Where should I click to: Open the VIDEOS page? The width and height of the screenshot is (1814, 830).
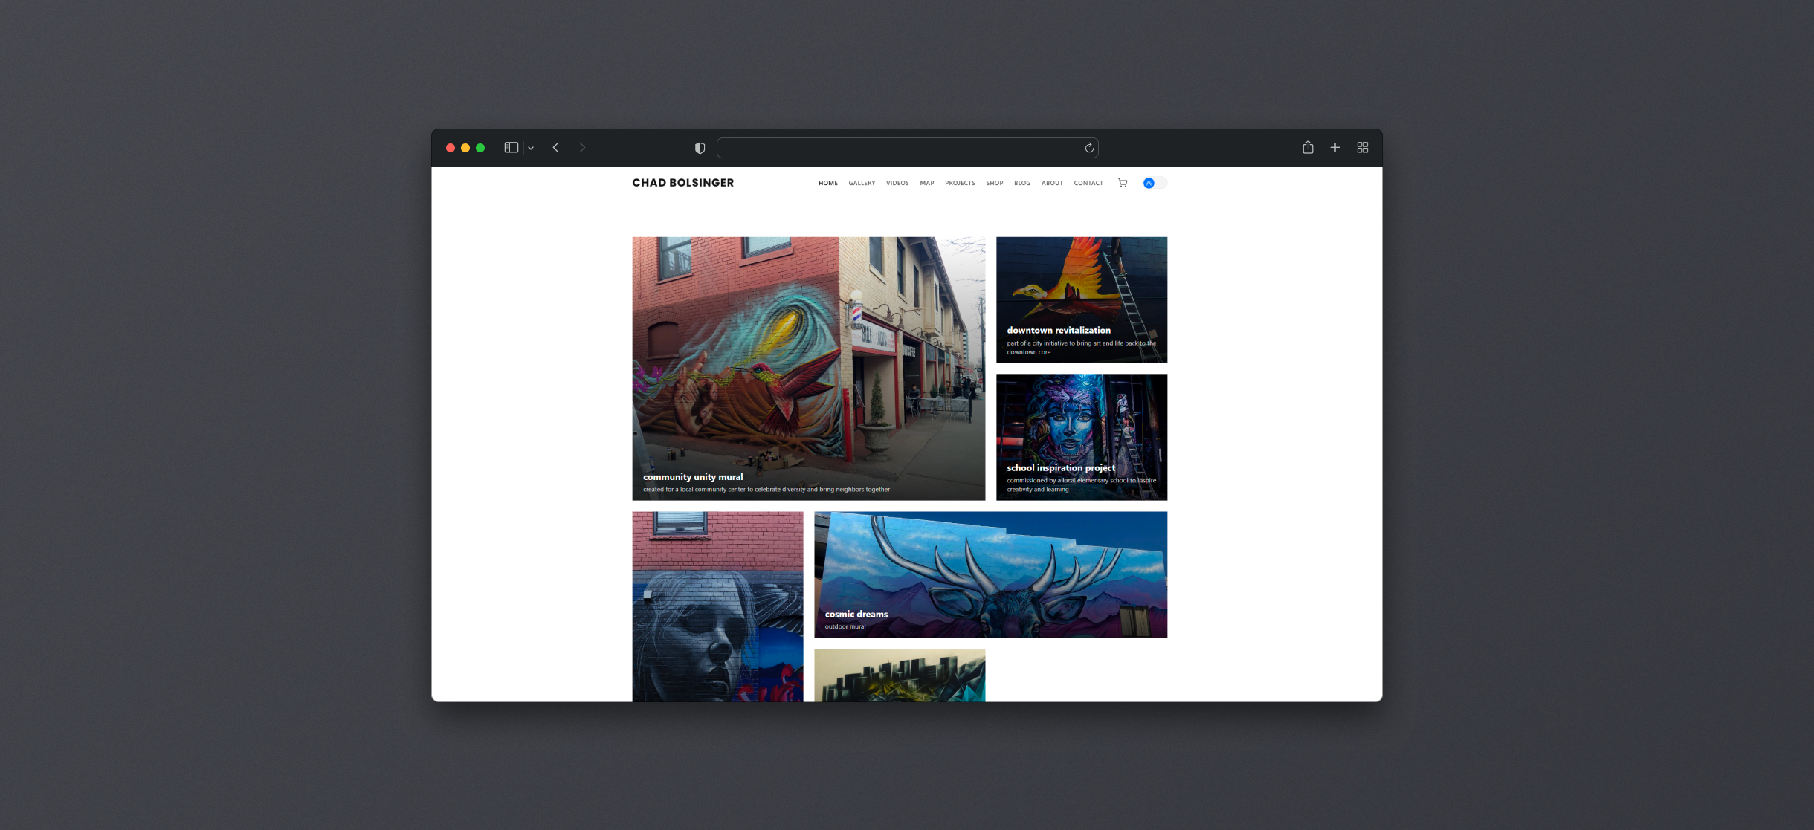tap(897, 183)
